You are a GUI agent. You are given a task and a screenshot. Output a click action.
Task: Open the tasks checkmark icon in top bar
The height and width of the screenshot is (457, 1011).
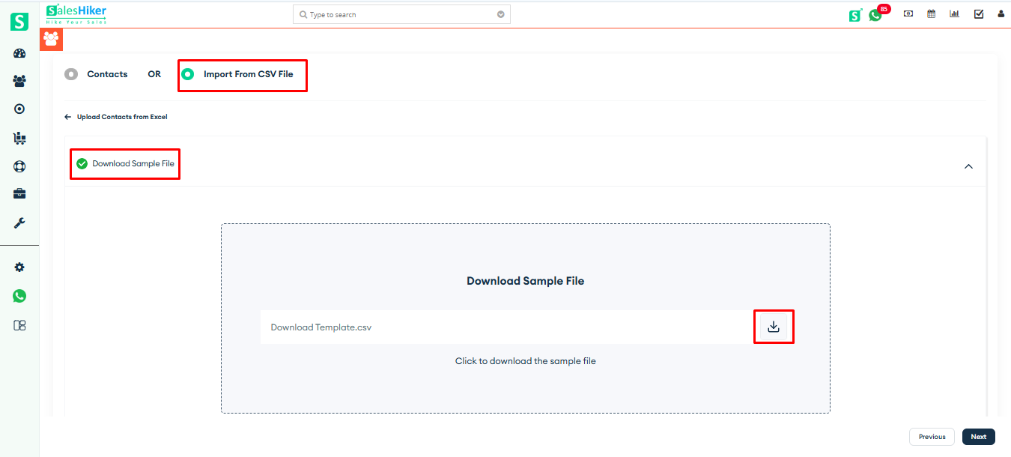click(978, 13)
